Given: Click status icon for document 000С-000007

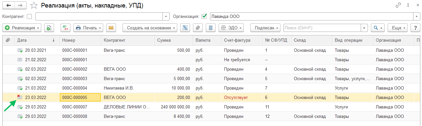Looking at the screenshot, I should [20, 107].
